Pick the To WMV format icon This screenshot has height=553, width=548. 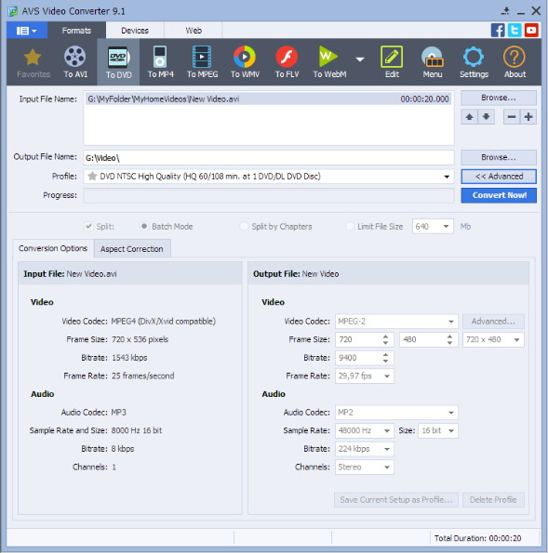tap(245, 62)
